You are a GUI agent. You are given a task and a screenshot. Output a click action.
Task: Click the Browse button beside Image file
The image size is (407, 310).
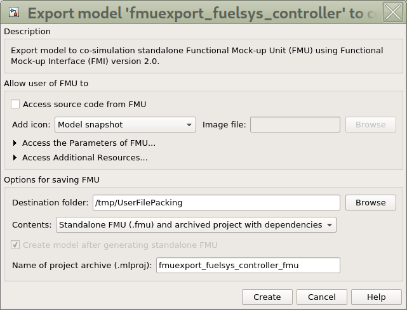click(370, 125)
